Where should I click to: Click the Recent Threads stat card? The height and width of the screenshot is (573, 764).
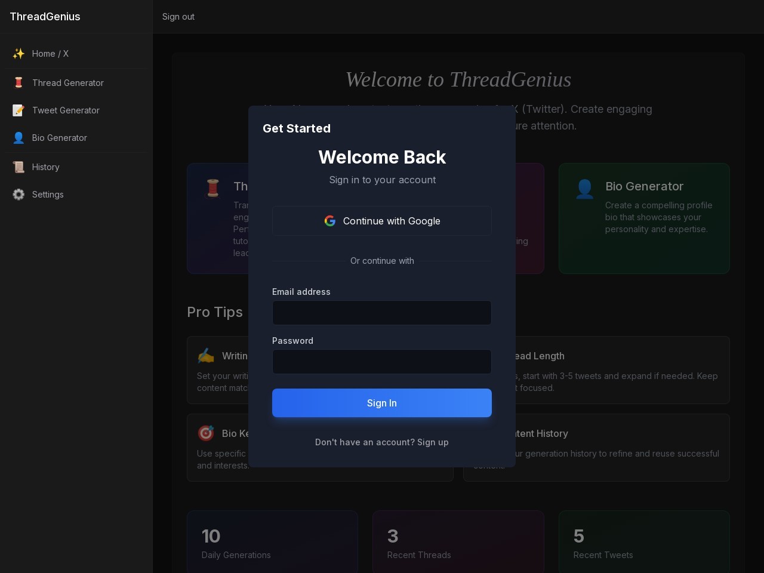click(458, 542)
